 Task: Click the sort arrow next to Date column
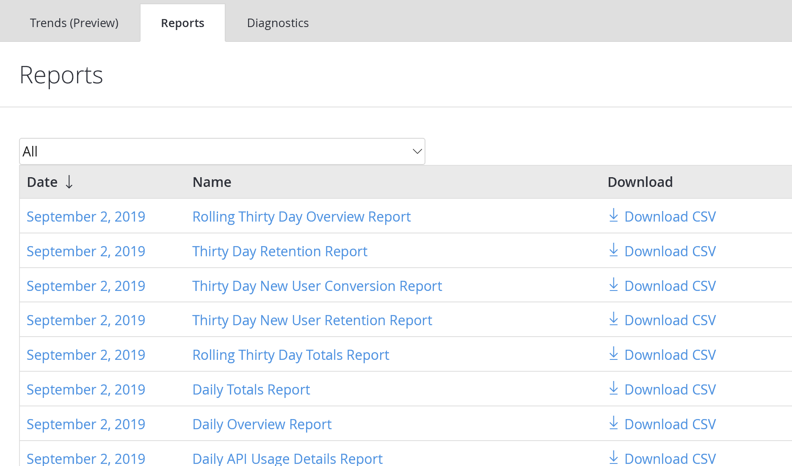coord(69,182)
